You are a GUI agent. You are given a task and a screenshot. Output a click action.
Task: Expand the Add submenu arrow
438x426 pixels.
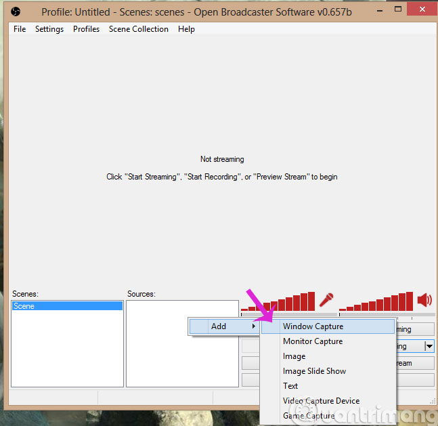(x=254, y=326)
